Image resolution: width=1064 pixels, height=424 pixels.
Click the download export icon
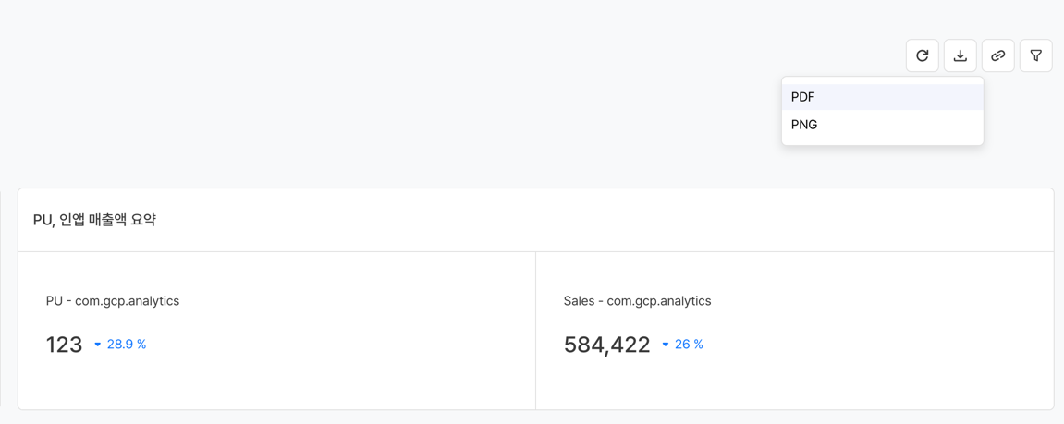(x=960, y=55)
